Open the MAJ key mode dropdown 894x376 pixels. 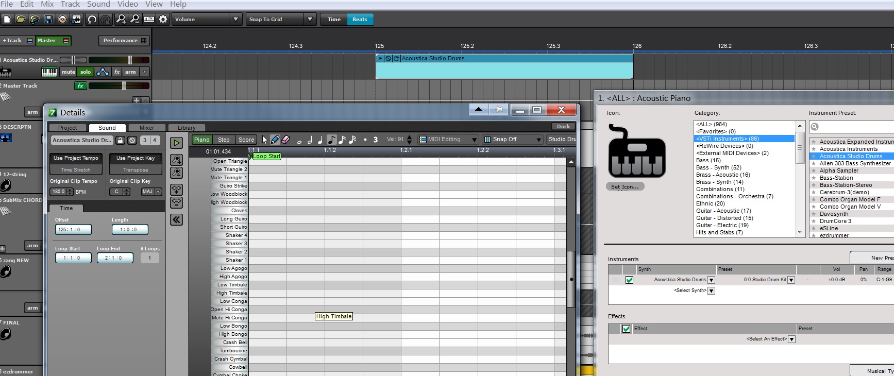tap(151, 192)
